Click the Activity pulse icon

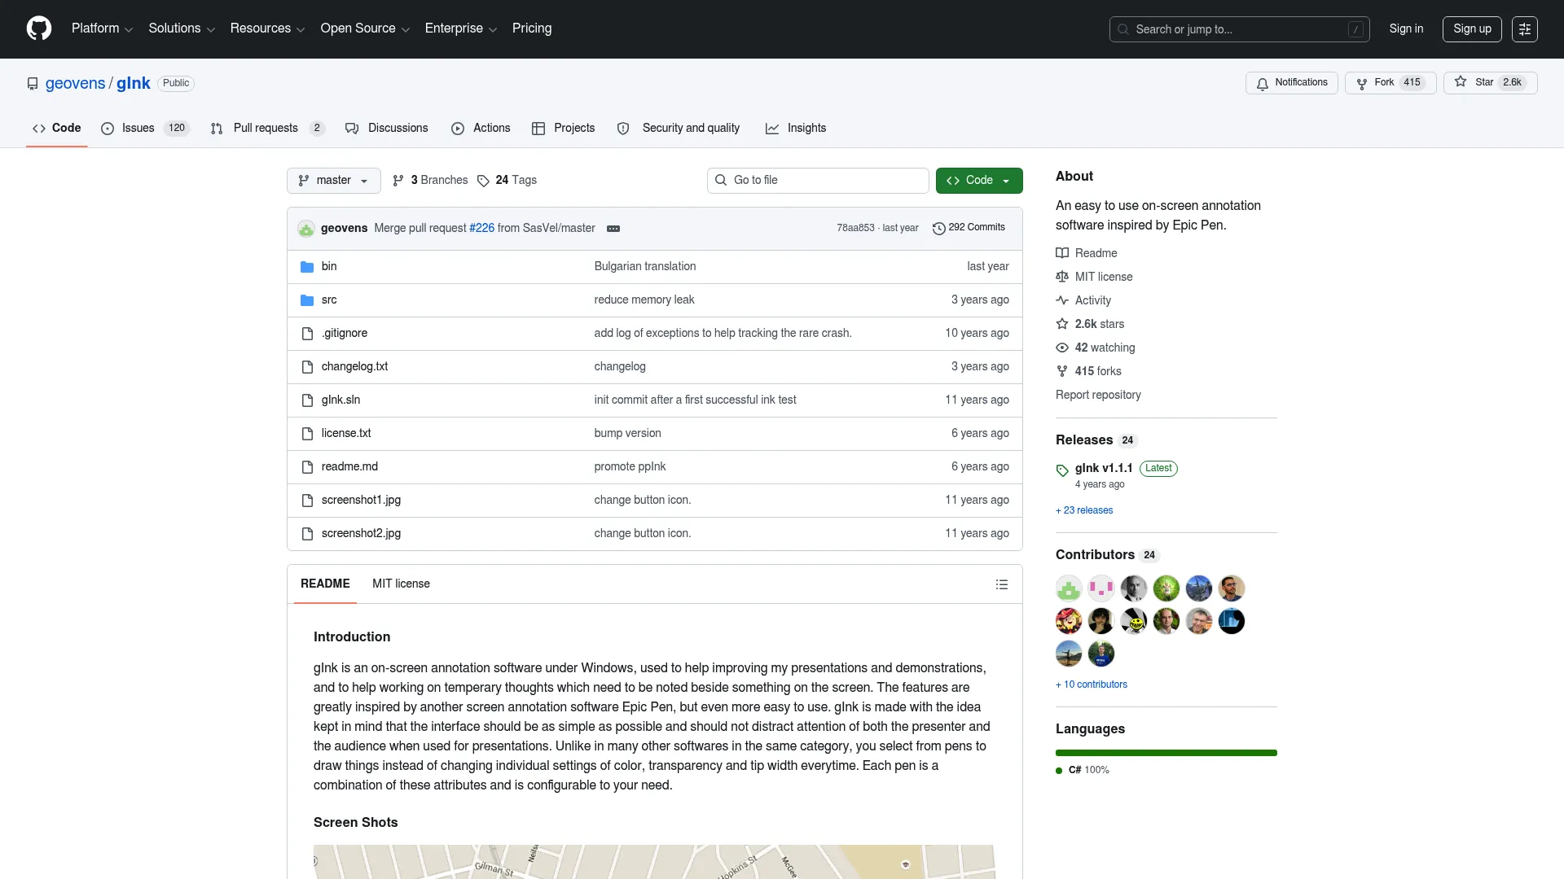tap(1062, 301)
